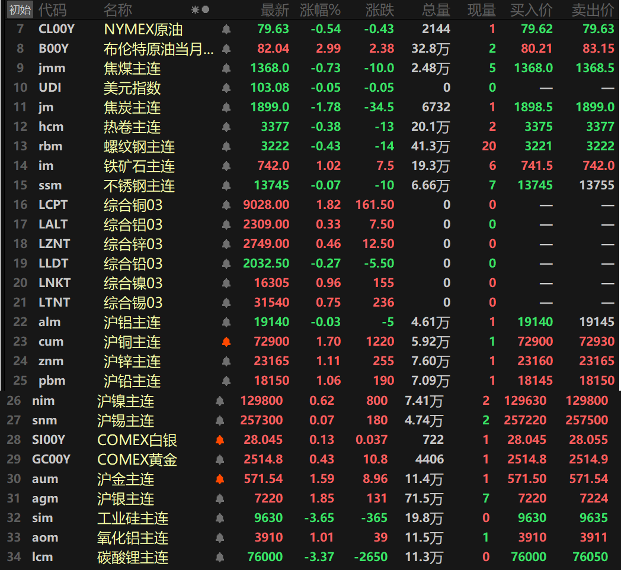621x570 pixels.
Task: Click the nim code cell
Action: (x=44, y=401)
